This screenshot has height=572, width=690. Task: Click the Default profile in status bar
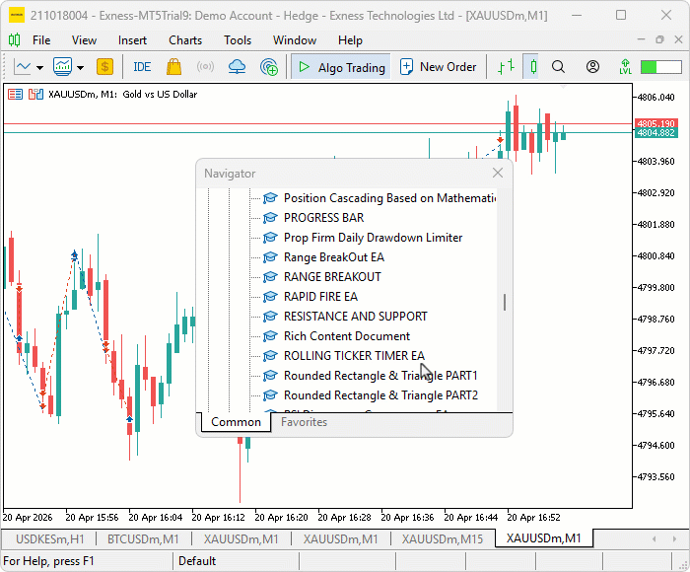197,561
